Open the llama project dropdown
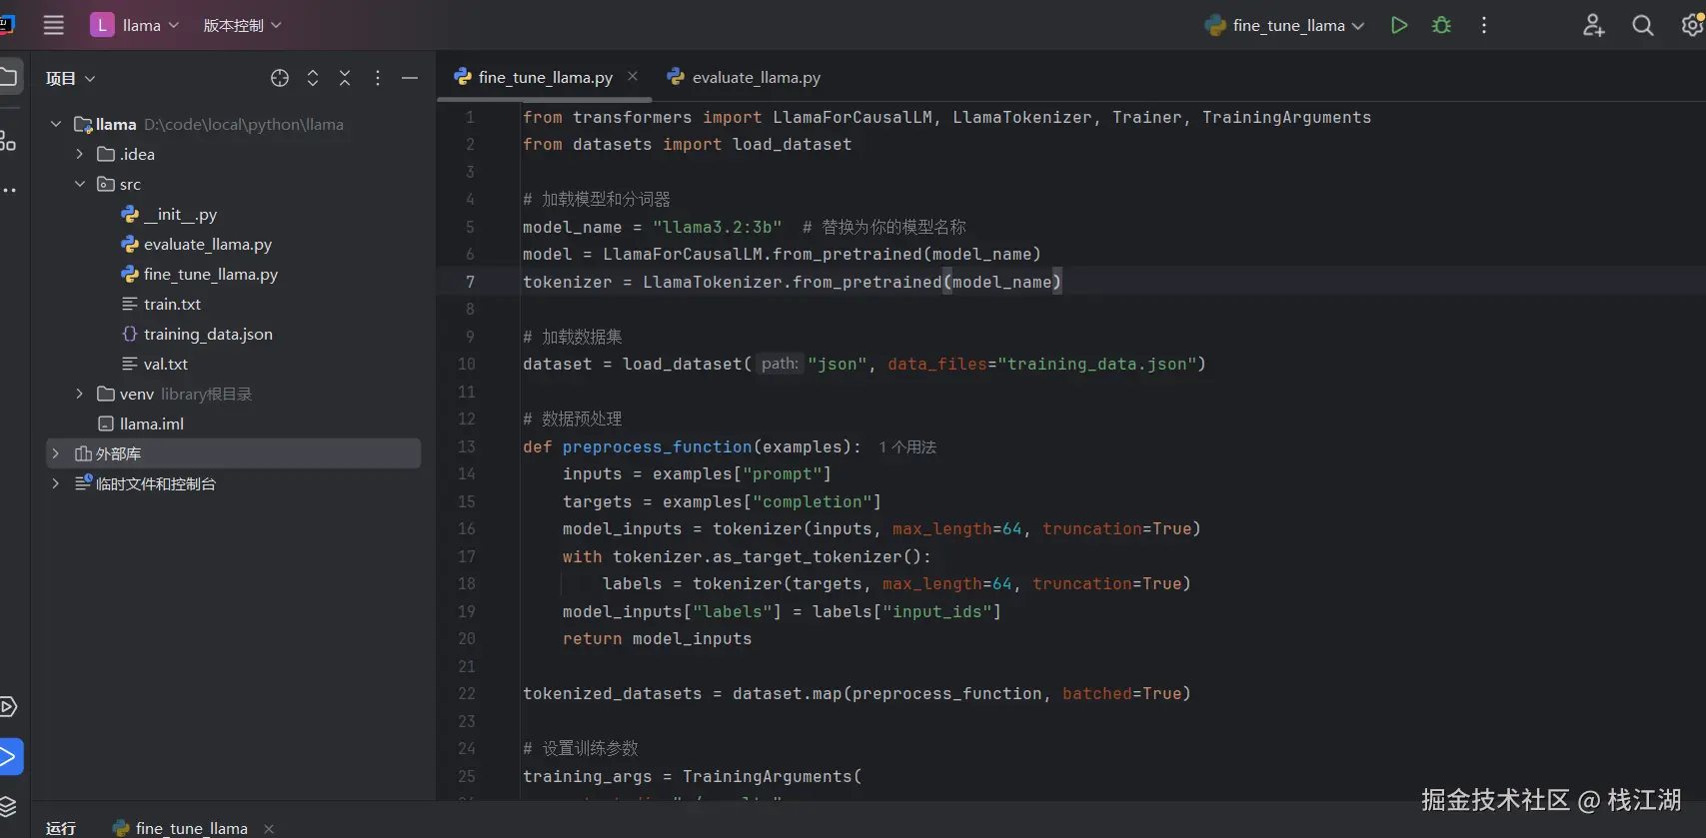 click(135, 25)
